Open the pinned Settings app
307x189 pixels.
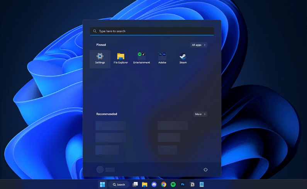click(x=100, y=59)
